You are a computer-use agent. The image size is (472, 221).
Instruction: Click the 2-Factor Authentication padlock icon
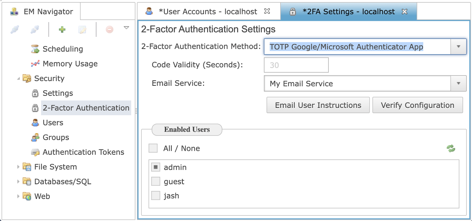point(35,108)
